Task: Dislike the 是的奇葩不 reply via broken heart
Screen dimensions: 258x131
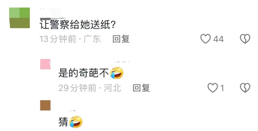Action: click(x=245, y=88)
